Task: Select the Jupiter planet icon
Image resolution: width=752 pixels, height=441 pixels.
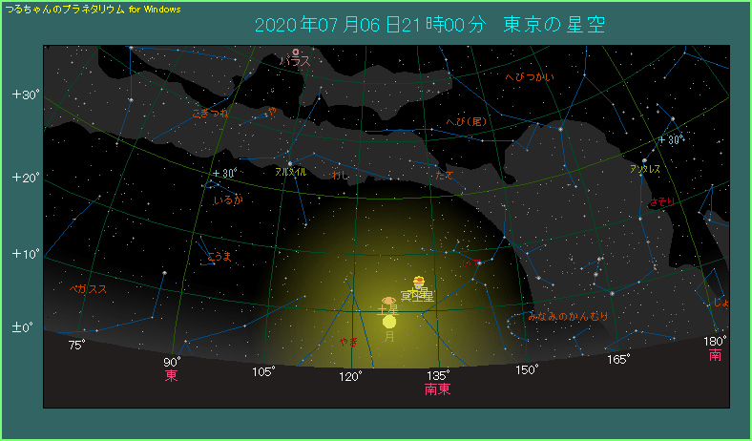Action: [x=417, y=282]
